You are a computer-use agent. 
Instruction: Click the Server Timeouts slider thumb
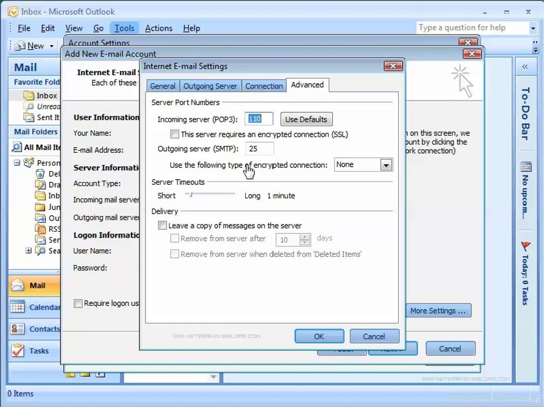point(190,195)
